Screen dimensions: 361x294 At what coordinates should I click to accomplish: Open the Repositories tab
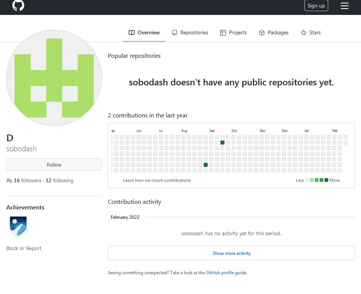click(x=190, y=33)
